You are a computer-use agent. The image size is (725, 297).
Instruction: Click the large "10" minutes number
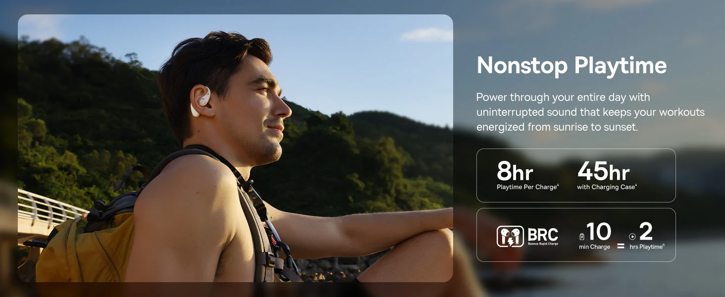[x=599, y=232]
